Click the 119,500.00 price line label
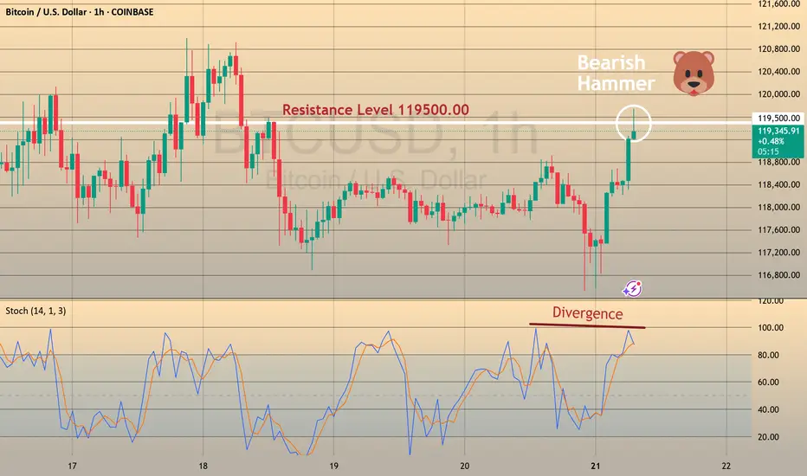 (778, 119)
